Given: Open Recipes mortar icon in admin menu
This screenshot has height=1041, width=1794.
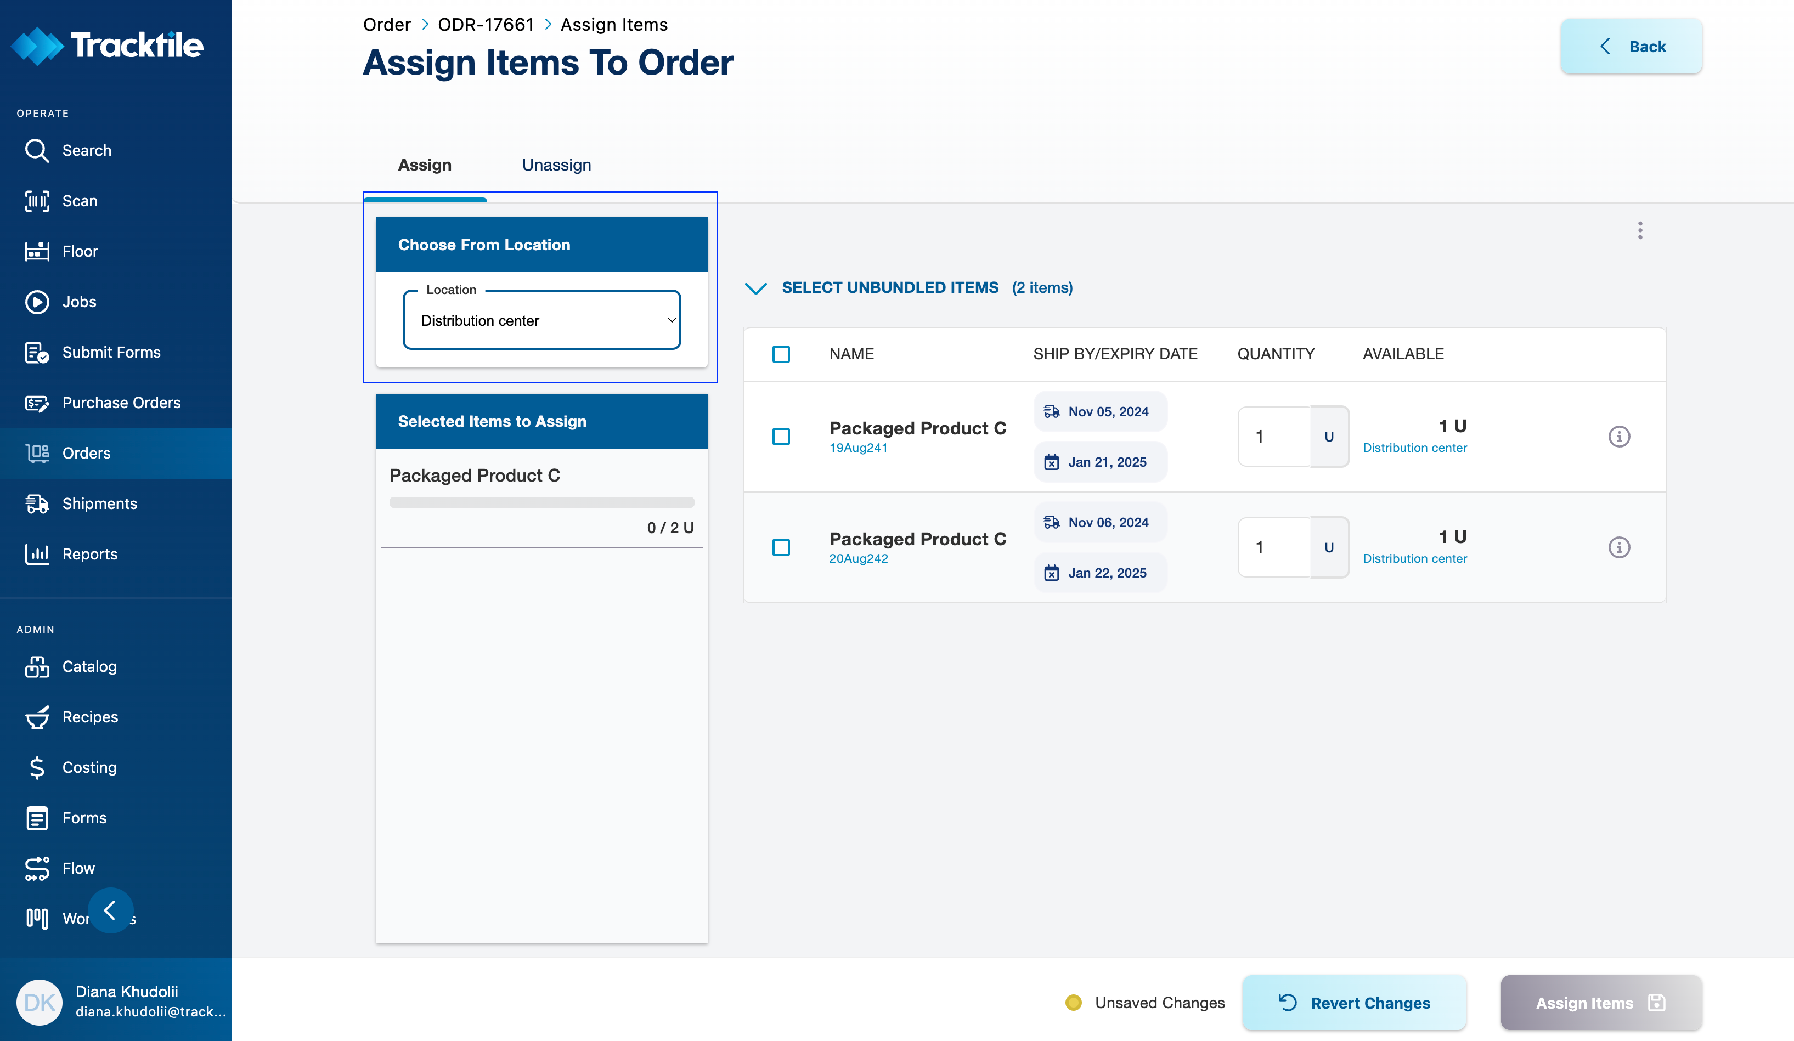Looking at the screenshot, I should [37, 717].
